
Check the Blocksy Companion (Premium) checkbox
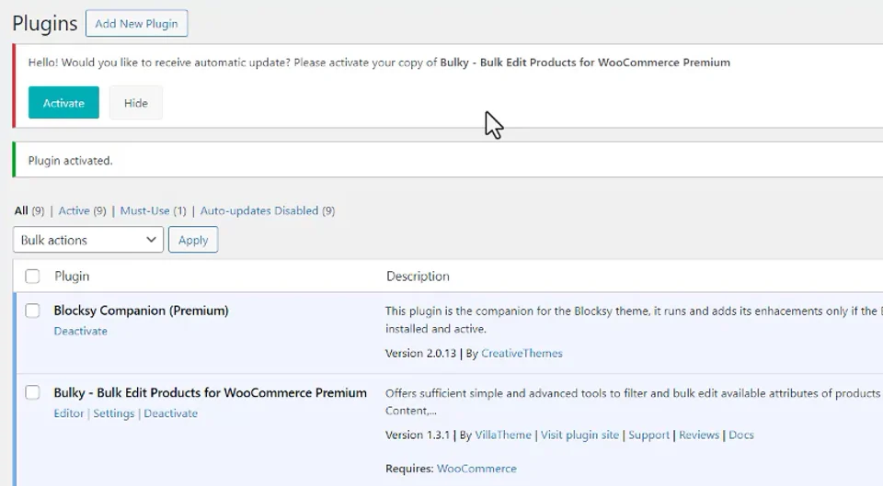pos(32,311)
